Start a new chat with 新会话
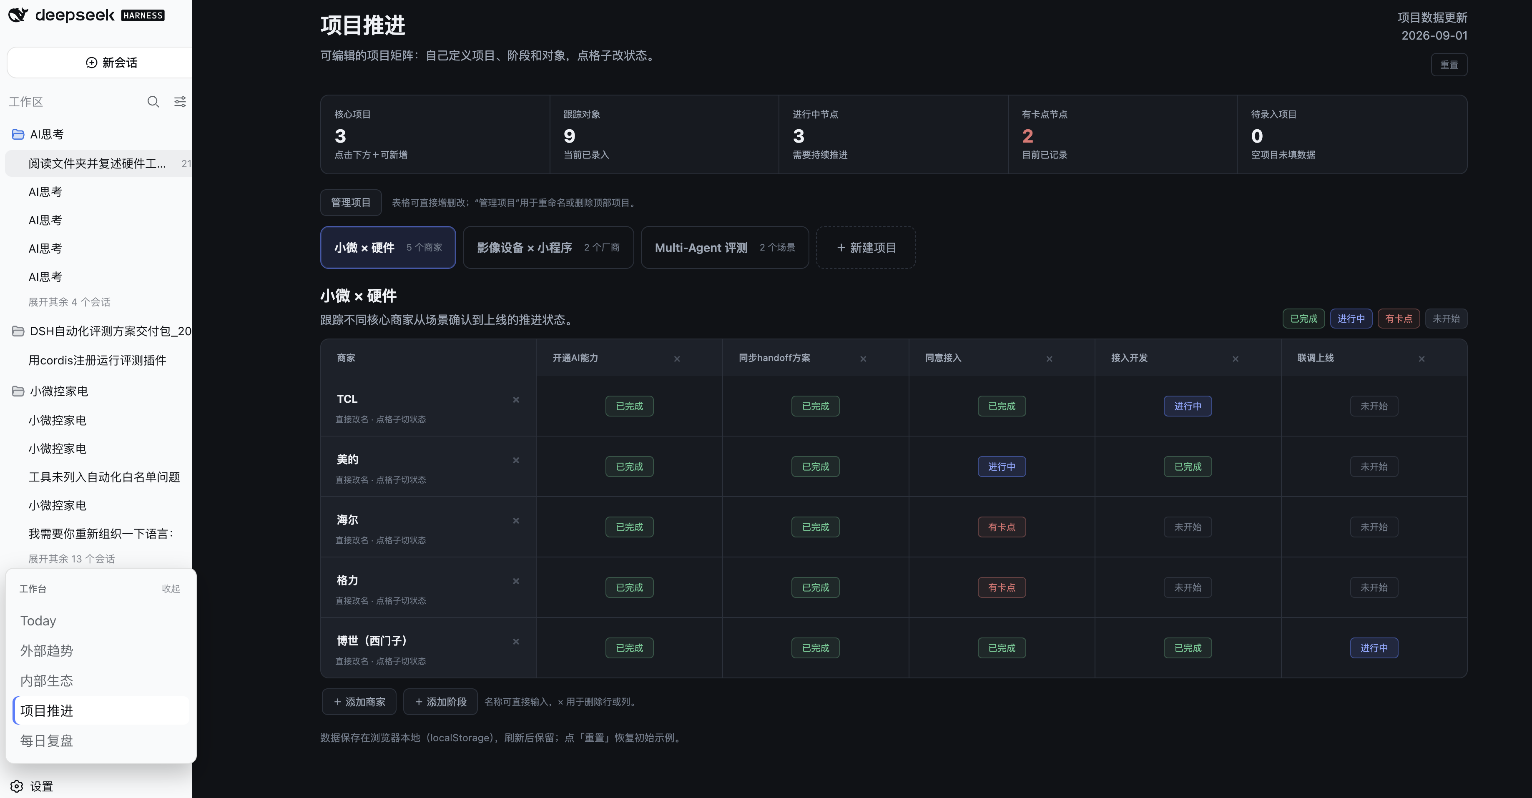Screen dimensions: 1532x798 point(99,63)
